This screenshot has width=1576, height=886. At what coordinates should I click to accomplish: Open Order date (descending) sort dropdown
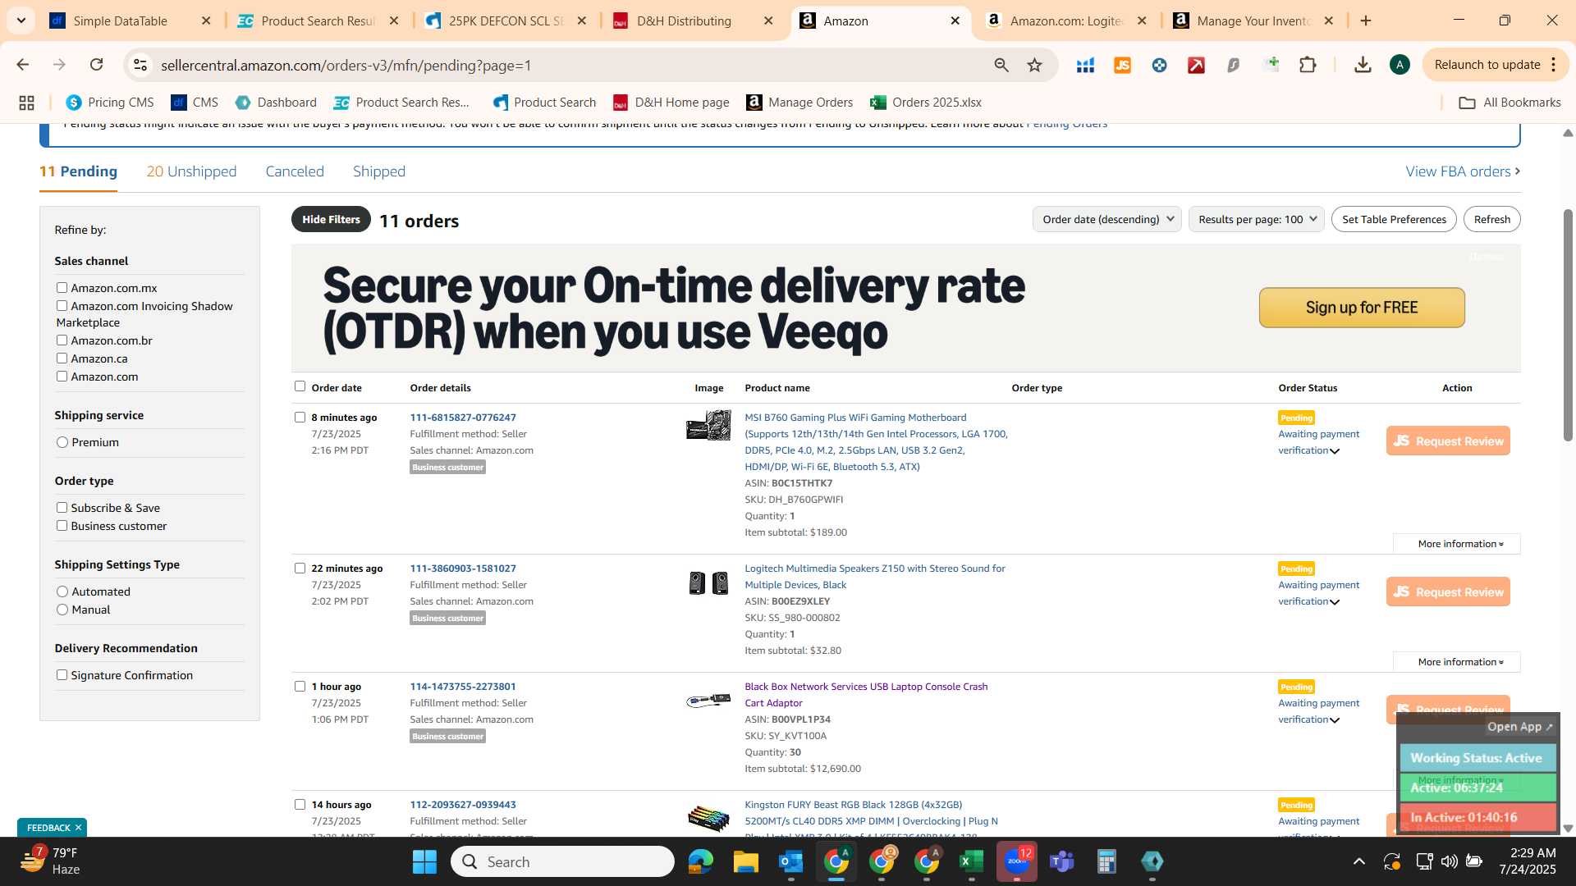pyautogui.click(x=1106, y=219)
